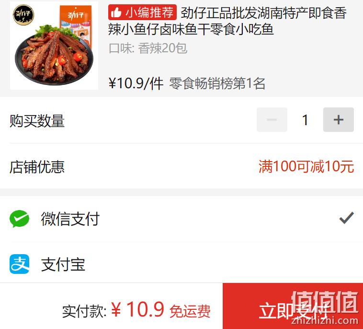The image size is (363, 329).
Task: Click 立即支付 pay now button
Action: click(293, 306)
